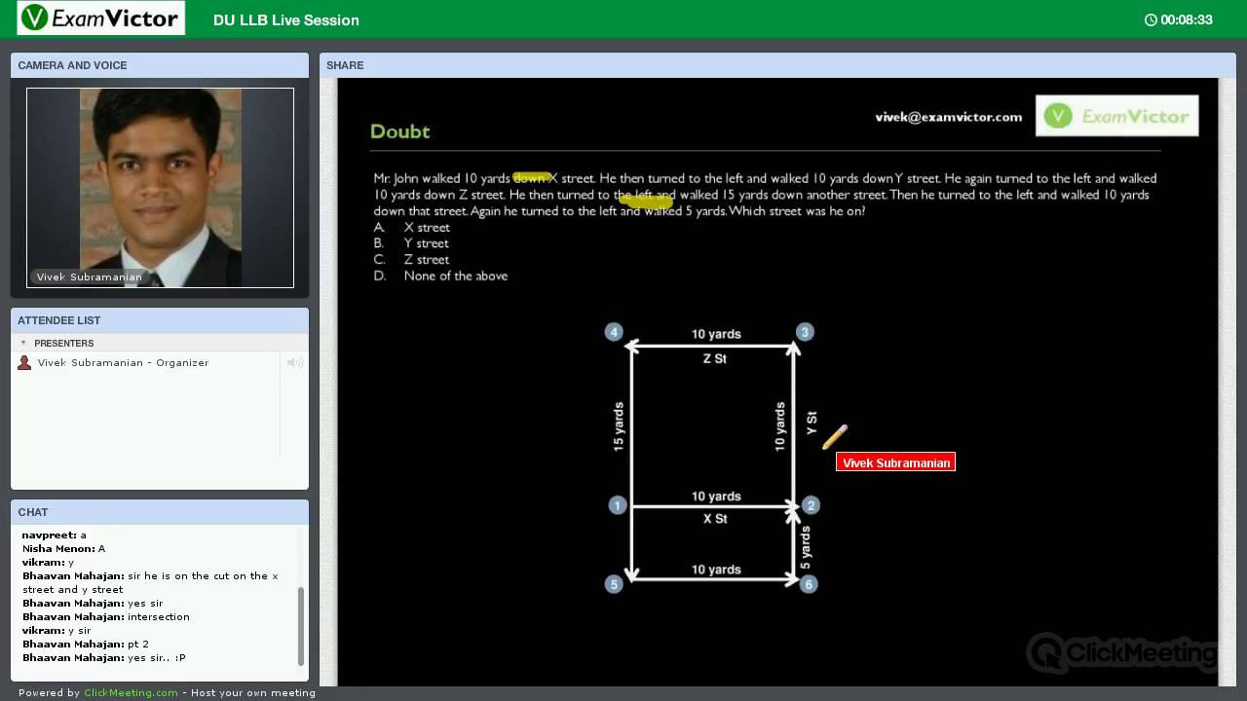Click numbered point 1 on the diagram
The height and width of the screenshot is (701, 1247).
click(x=617, y=505)
